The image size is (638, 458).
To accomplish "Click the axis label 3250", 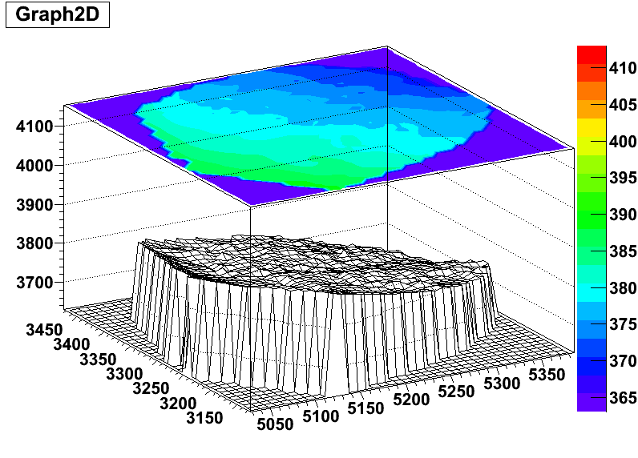I will (x=151, y=388).
